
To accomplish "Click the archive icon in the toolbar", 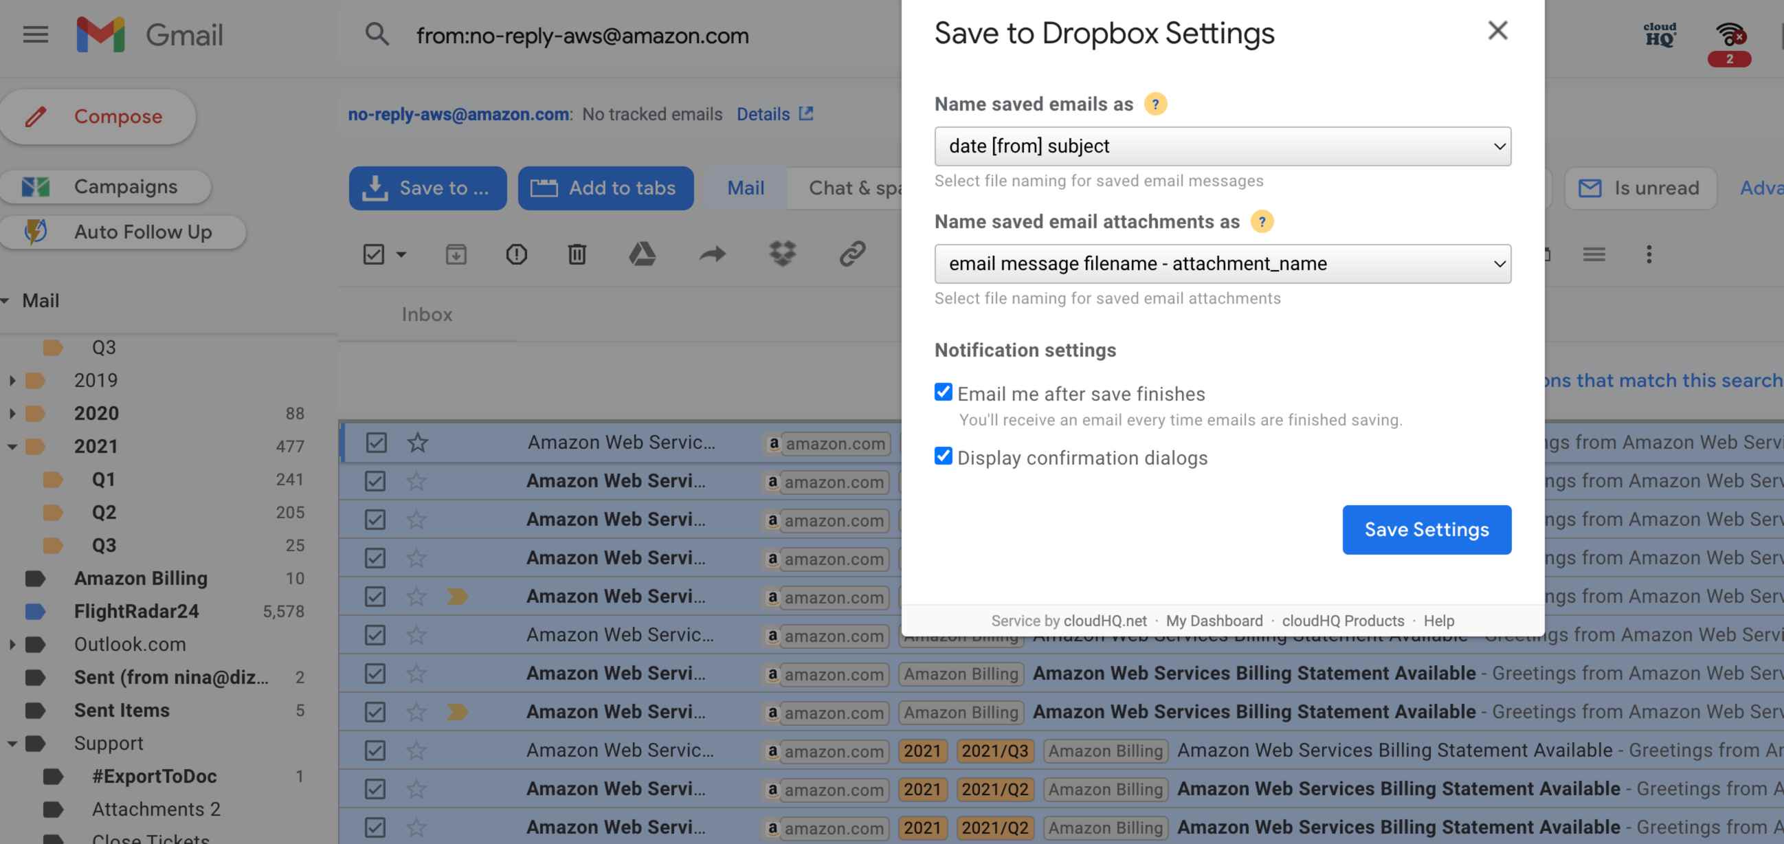I will pos(456,255).
